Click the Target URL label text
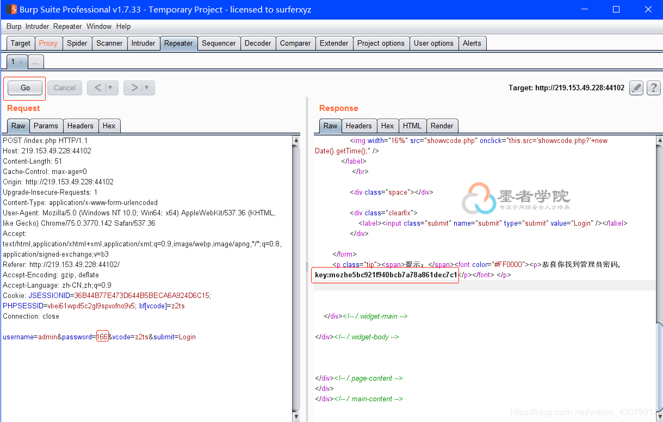 566,88
